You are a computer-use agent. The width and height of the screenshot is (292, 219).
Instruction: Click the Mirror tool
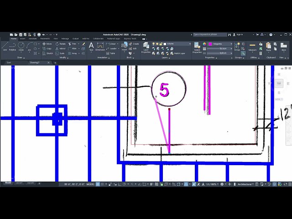(x=61, y=49)
